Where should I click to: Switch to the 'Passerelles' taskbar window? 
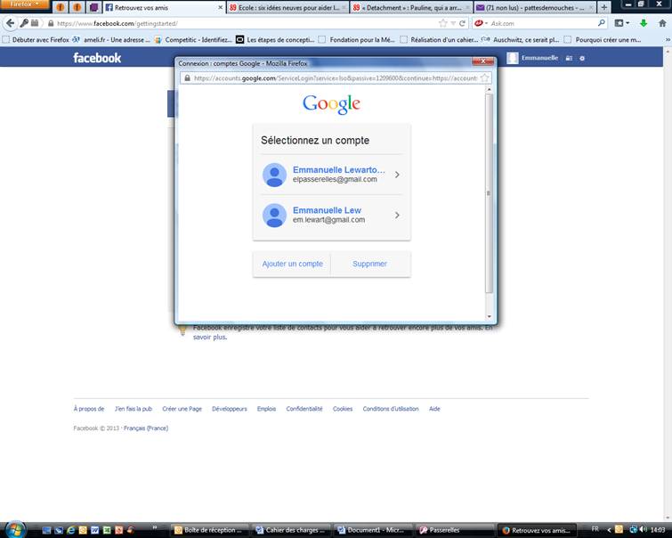point(455,530)
